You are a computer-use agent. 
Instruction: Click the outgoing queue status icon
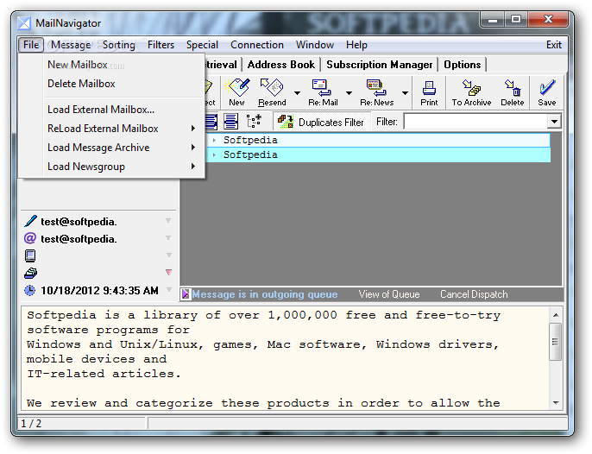tap(186, 293)
